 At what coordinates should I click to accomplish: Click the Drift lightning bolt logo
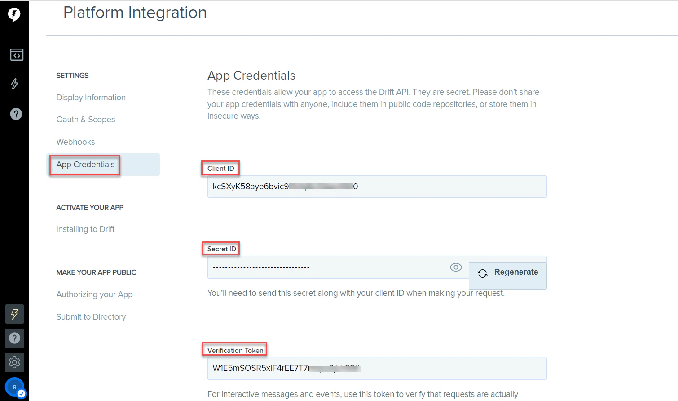tap(14, 14)
